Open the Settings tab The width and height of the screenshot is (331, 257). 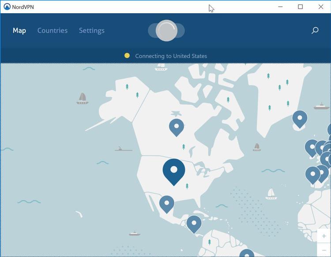(92, 30)
